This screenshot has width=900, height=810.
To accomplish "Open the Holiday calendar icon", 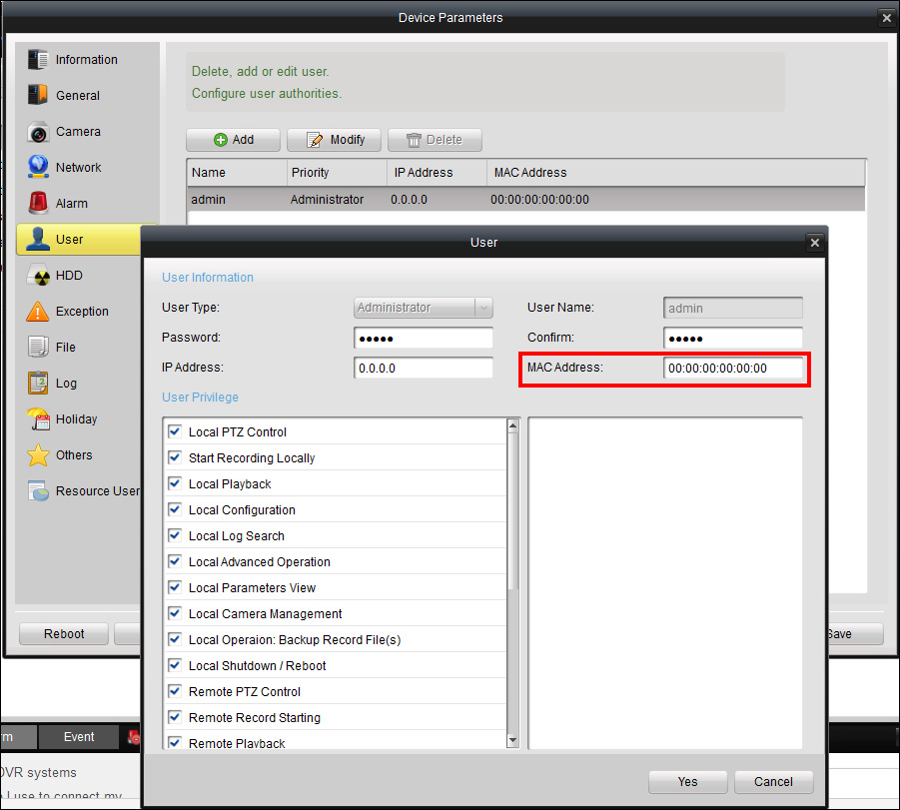I will point(38,419).
